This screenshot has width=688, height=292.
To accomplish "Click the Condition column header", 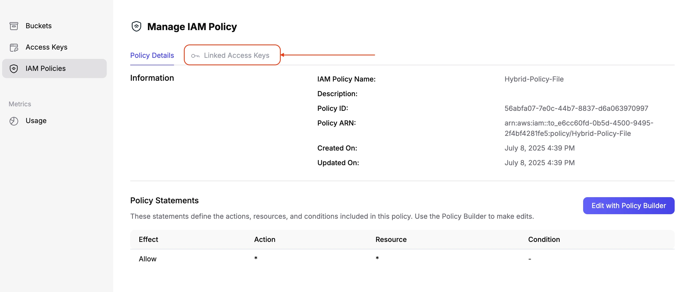I will coord(544,239).
